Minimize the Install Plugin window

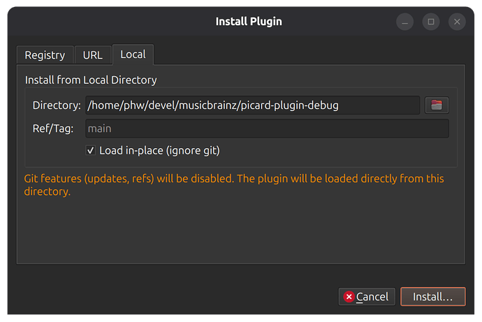(404, 22)
